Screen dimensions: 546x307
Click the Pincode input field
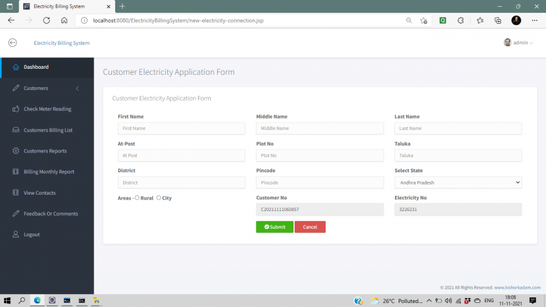(x=319, y=182)
